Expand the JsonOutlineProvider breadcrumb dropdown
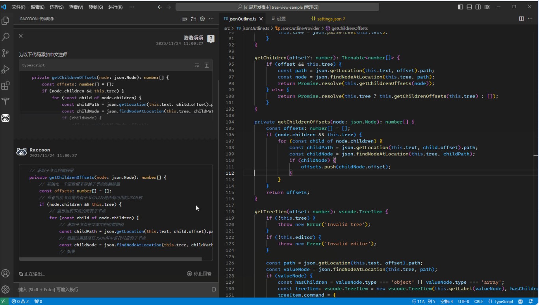539x305 pixels. point(298,28)
